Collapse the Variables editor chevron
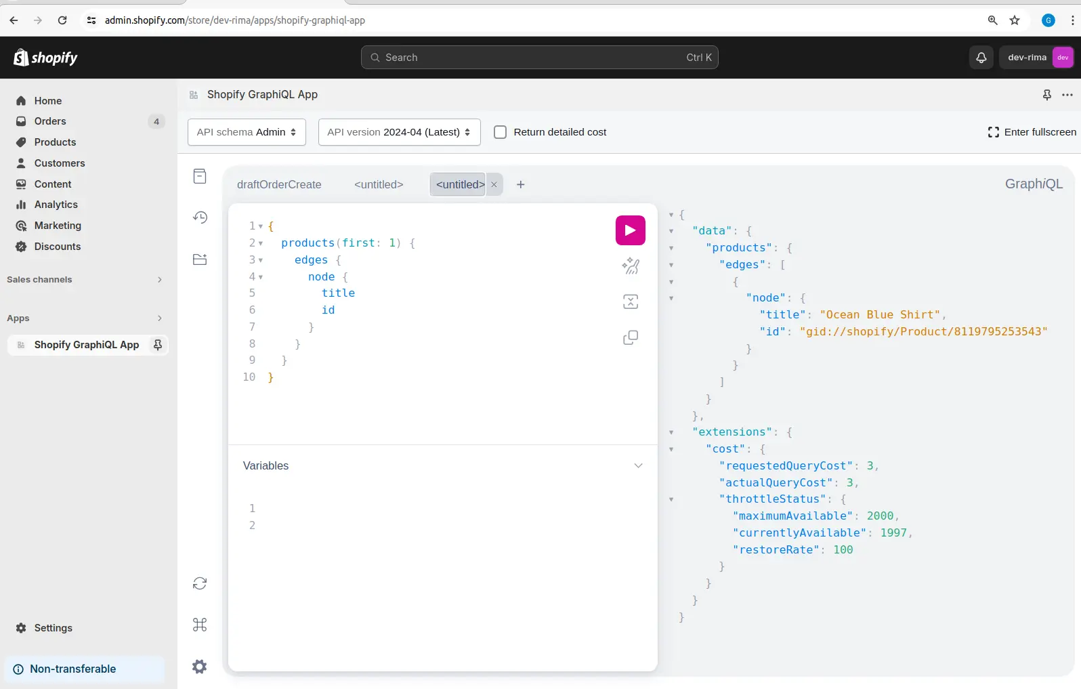The height and width of the screenshot is (689, 1081). [638, 466]
